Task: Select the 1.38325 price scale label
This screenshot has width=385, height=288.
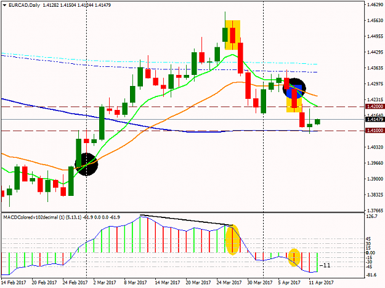Action: point(375,195)
